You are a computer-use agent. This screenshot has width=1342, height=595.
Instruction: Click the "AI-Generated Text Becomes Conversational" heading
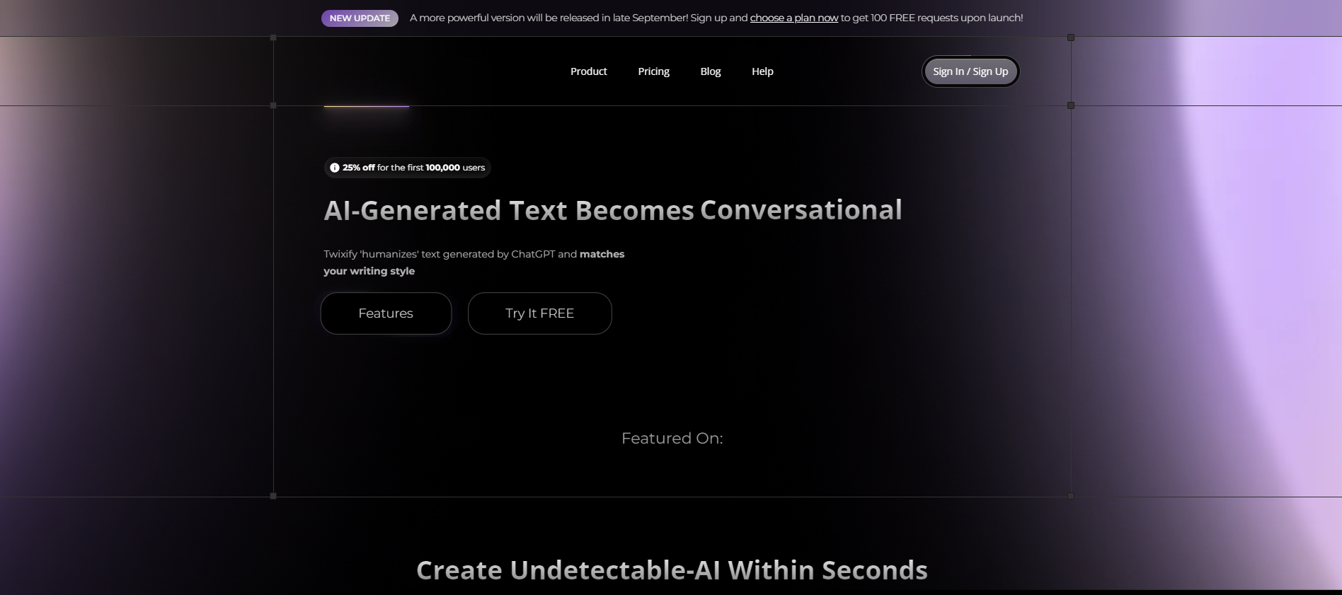(x=613, y=210)
